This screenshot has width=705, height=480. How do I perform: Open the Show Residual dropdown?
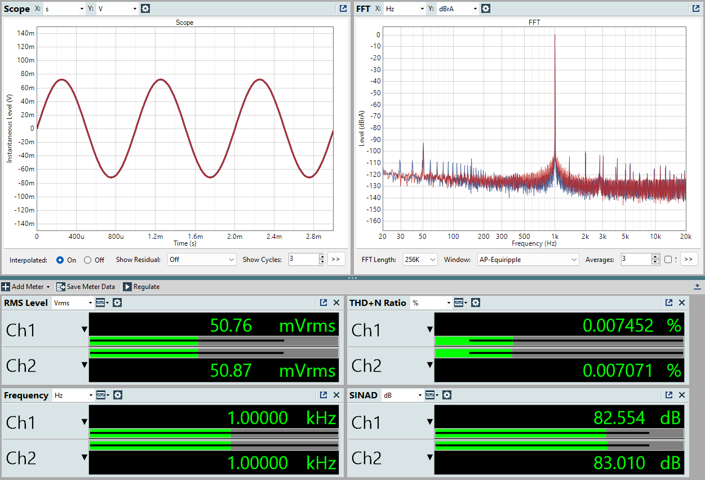pyautogui.click(x=202, y=260)
